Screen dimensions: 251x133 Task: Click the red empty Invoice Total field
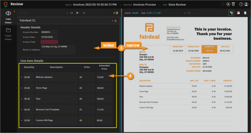coord(49,42)
